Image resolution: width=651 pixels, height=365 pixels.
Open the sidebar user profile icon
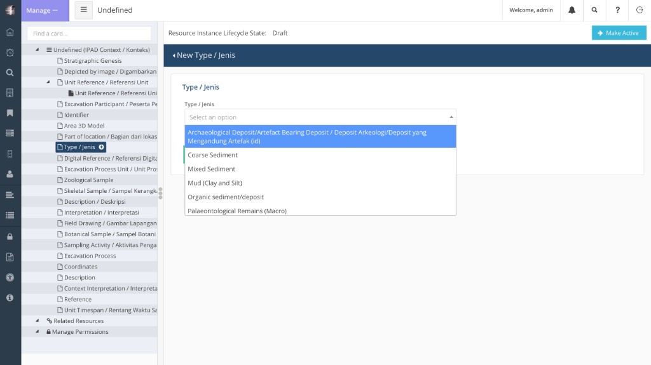(10, 174)
